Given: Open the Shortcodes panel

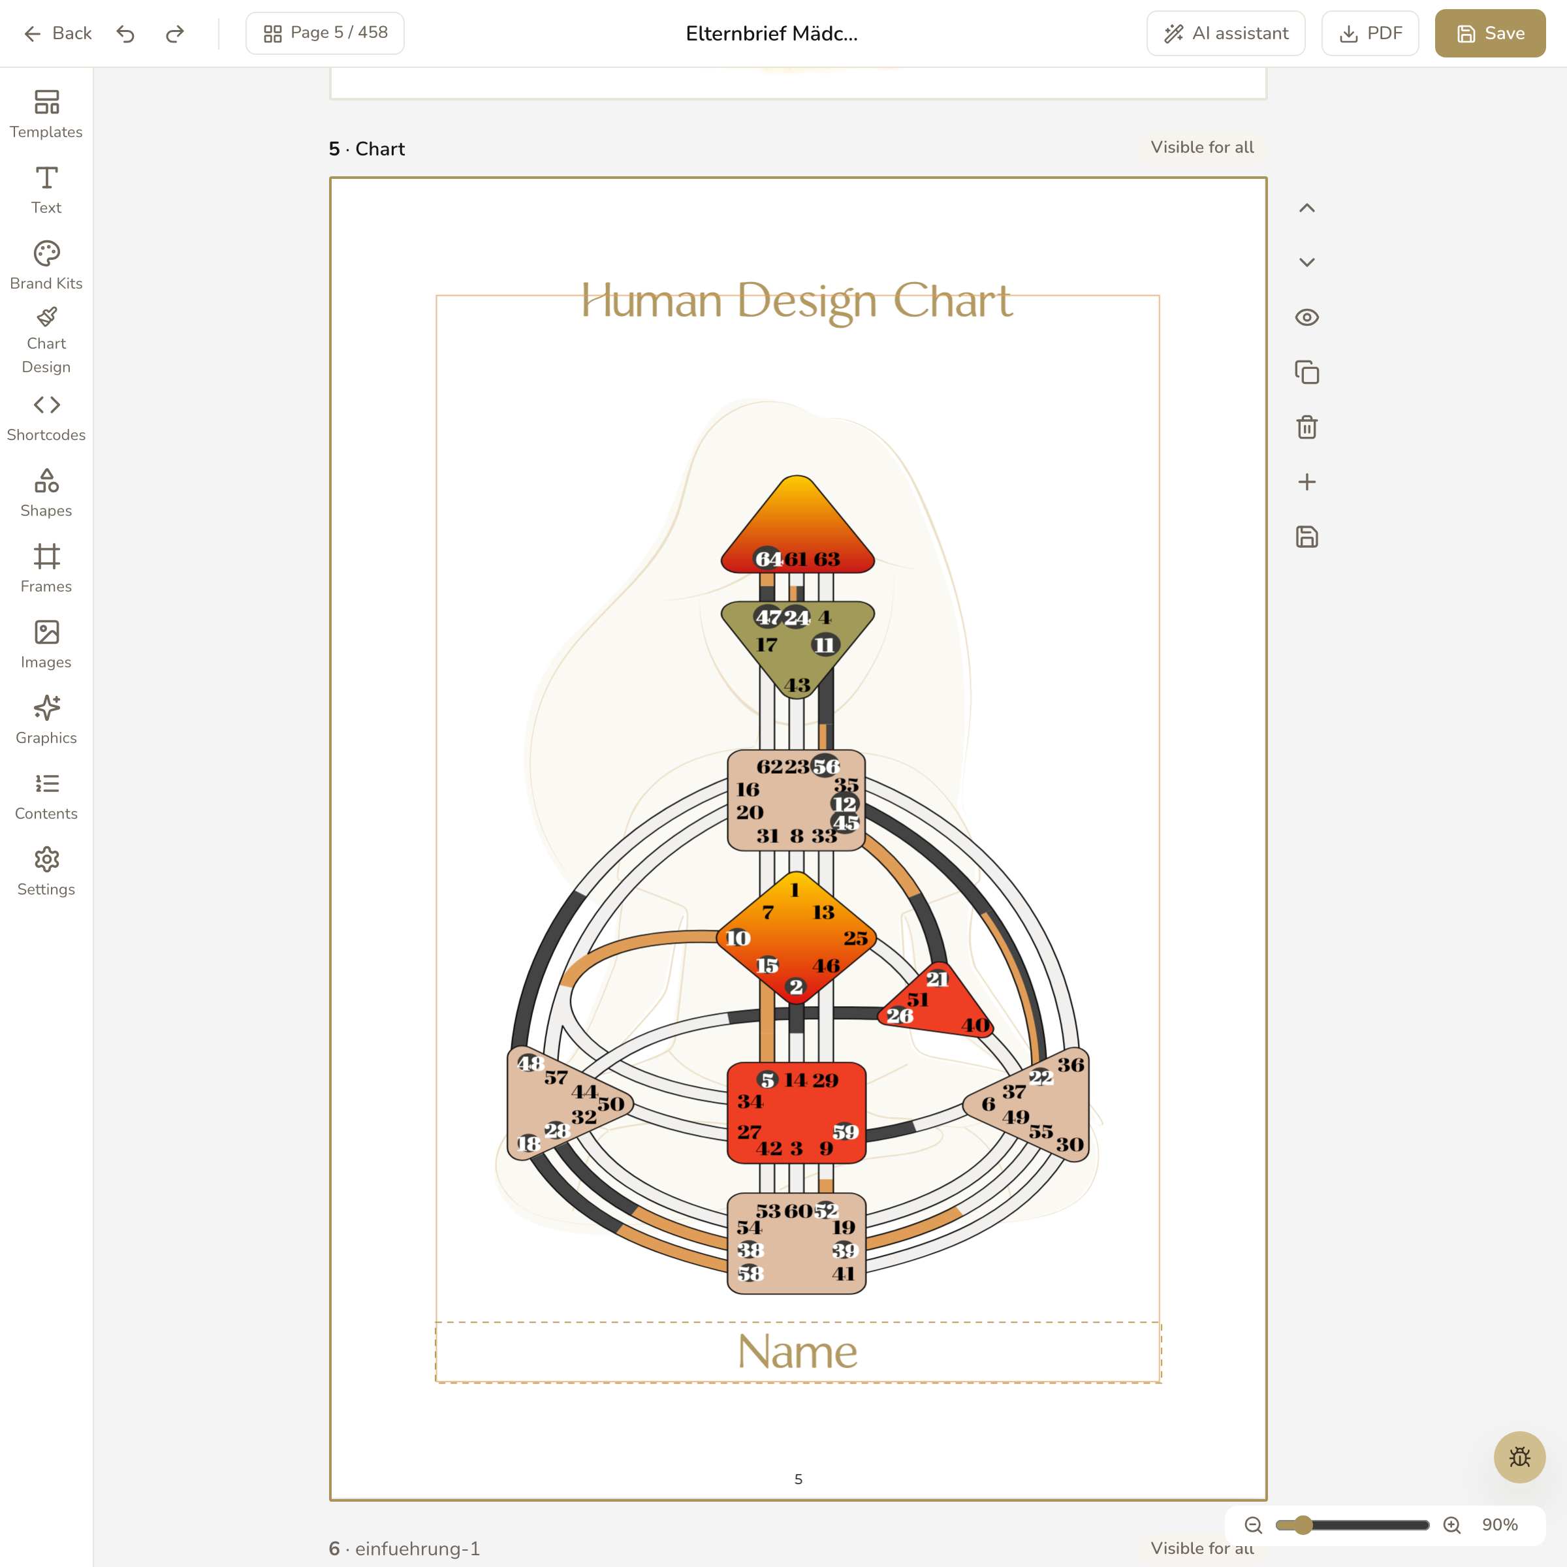Looking at the screenshot, I should click(46, 417).
